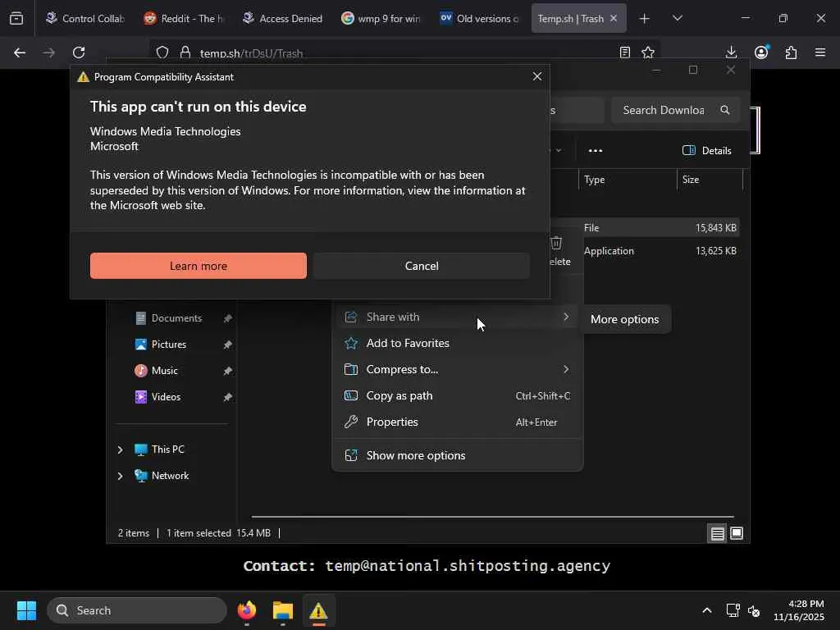The image size is (840, 630).
Task: Open Videos in Explorer sidebar
Action: [166, 397]
